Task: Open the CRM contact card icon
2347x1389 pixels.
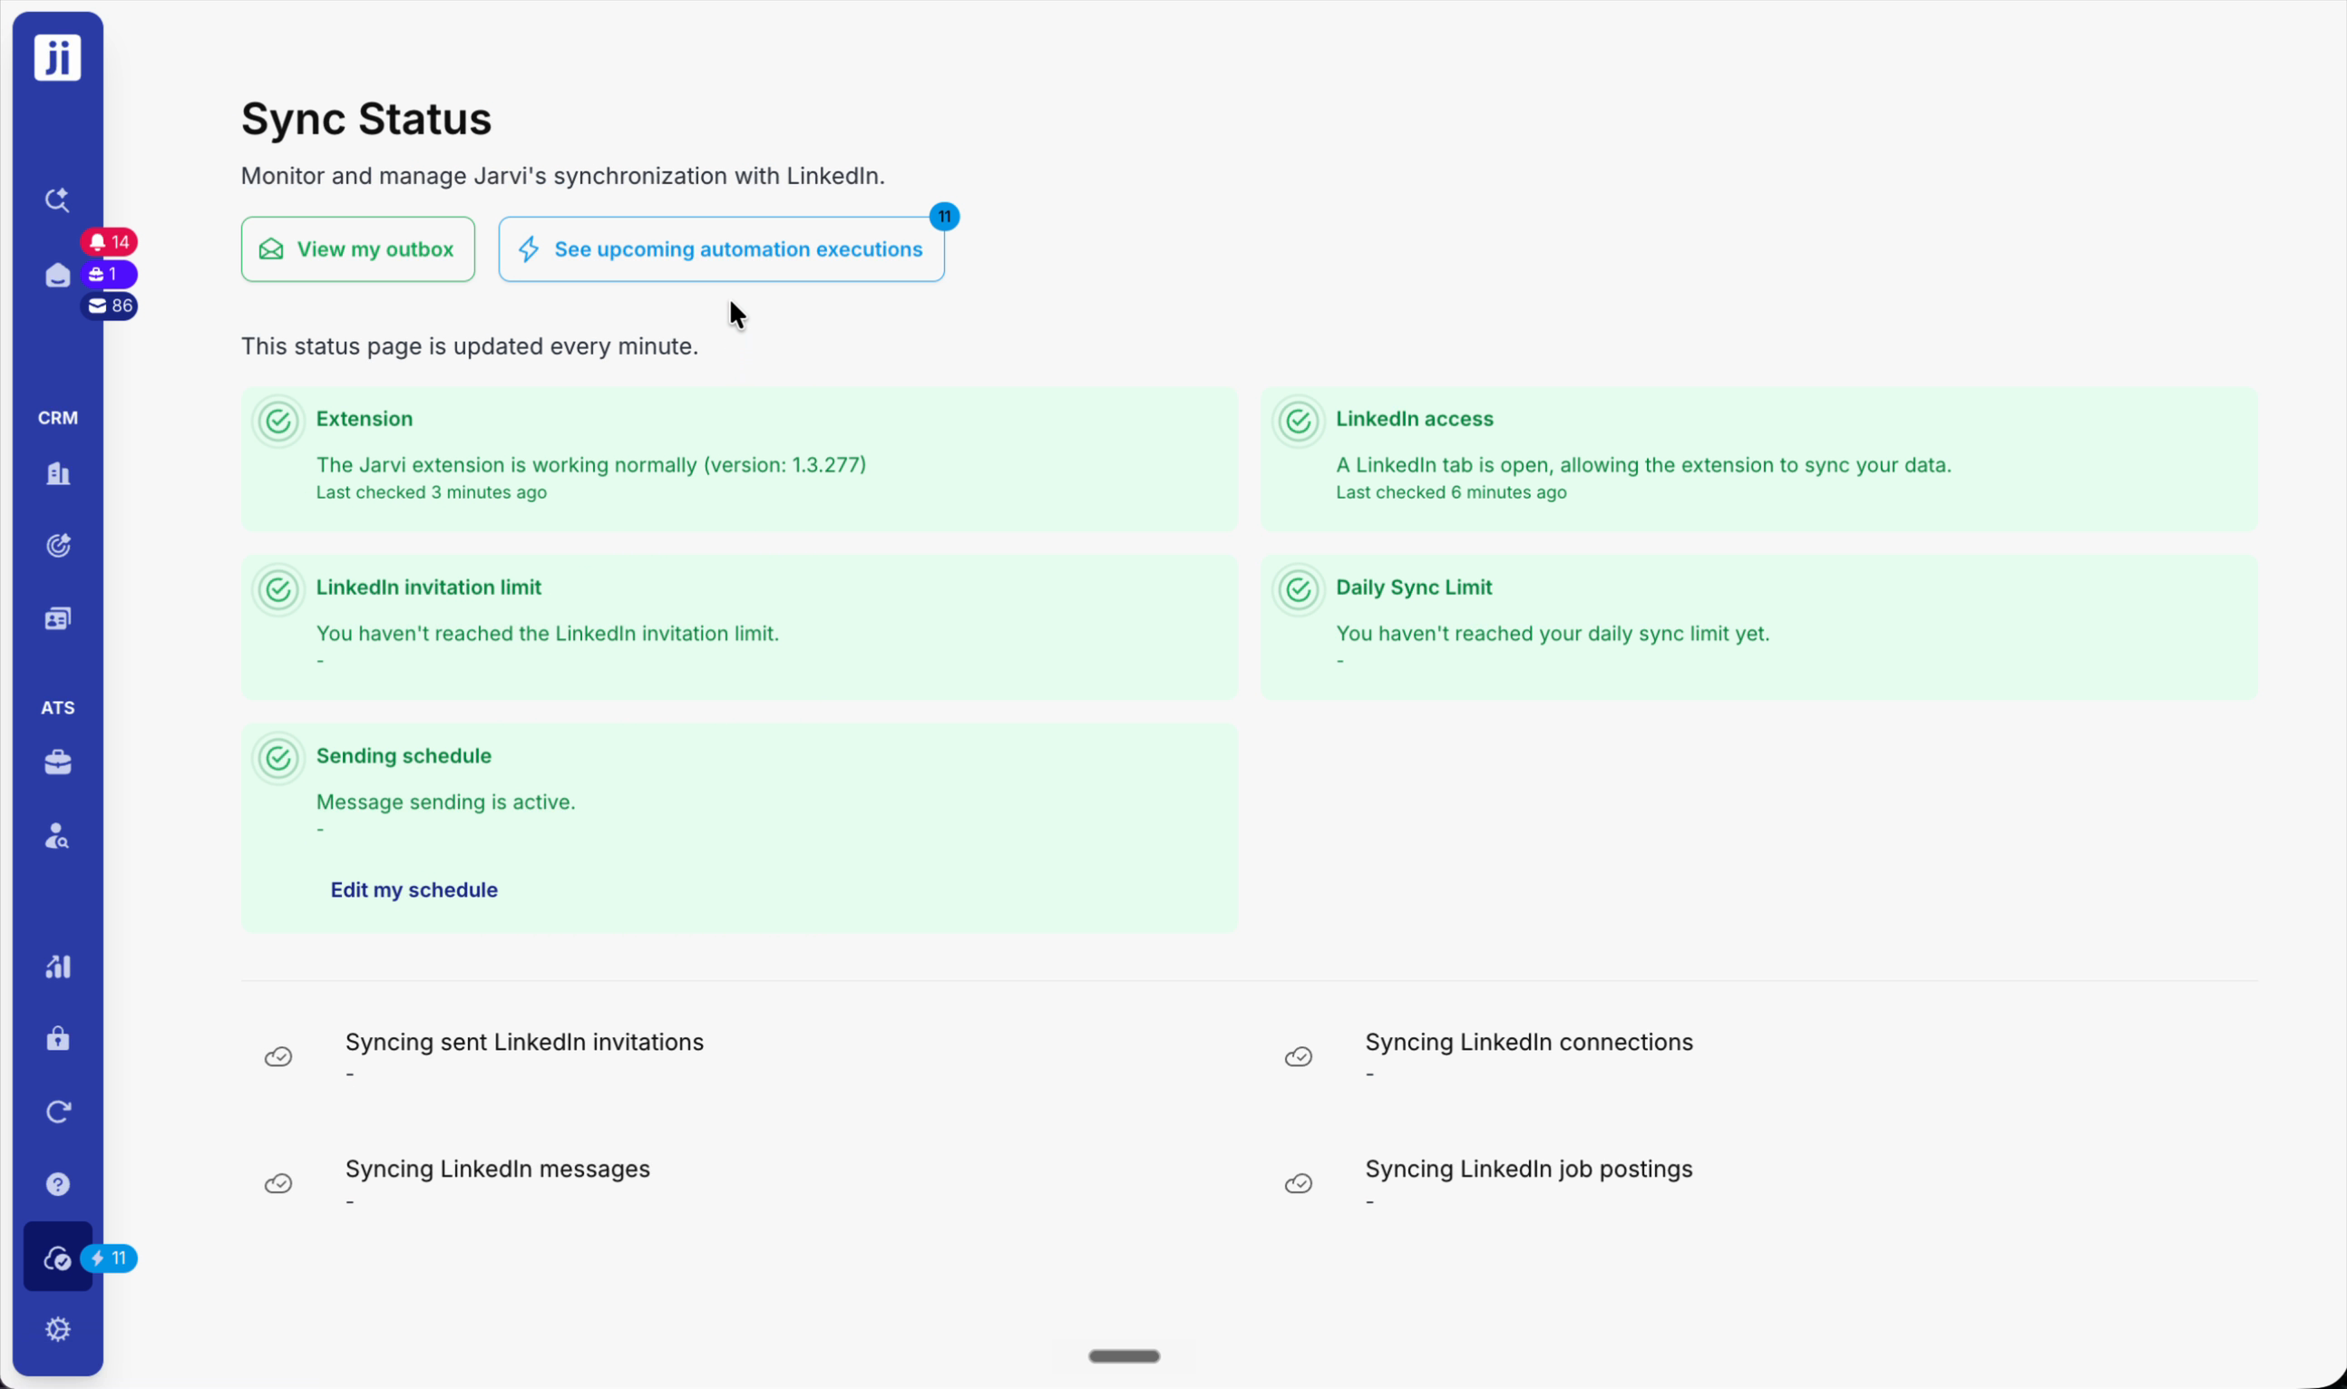Action: [x=58, y=618]
